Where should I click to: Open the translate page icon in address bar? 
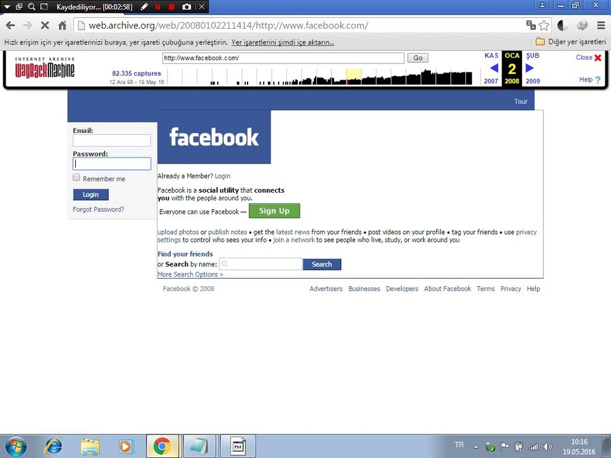pos(531,25)
